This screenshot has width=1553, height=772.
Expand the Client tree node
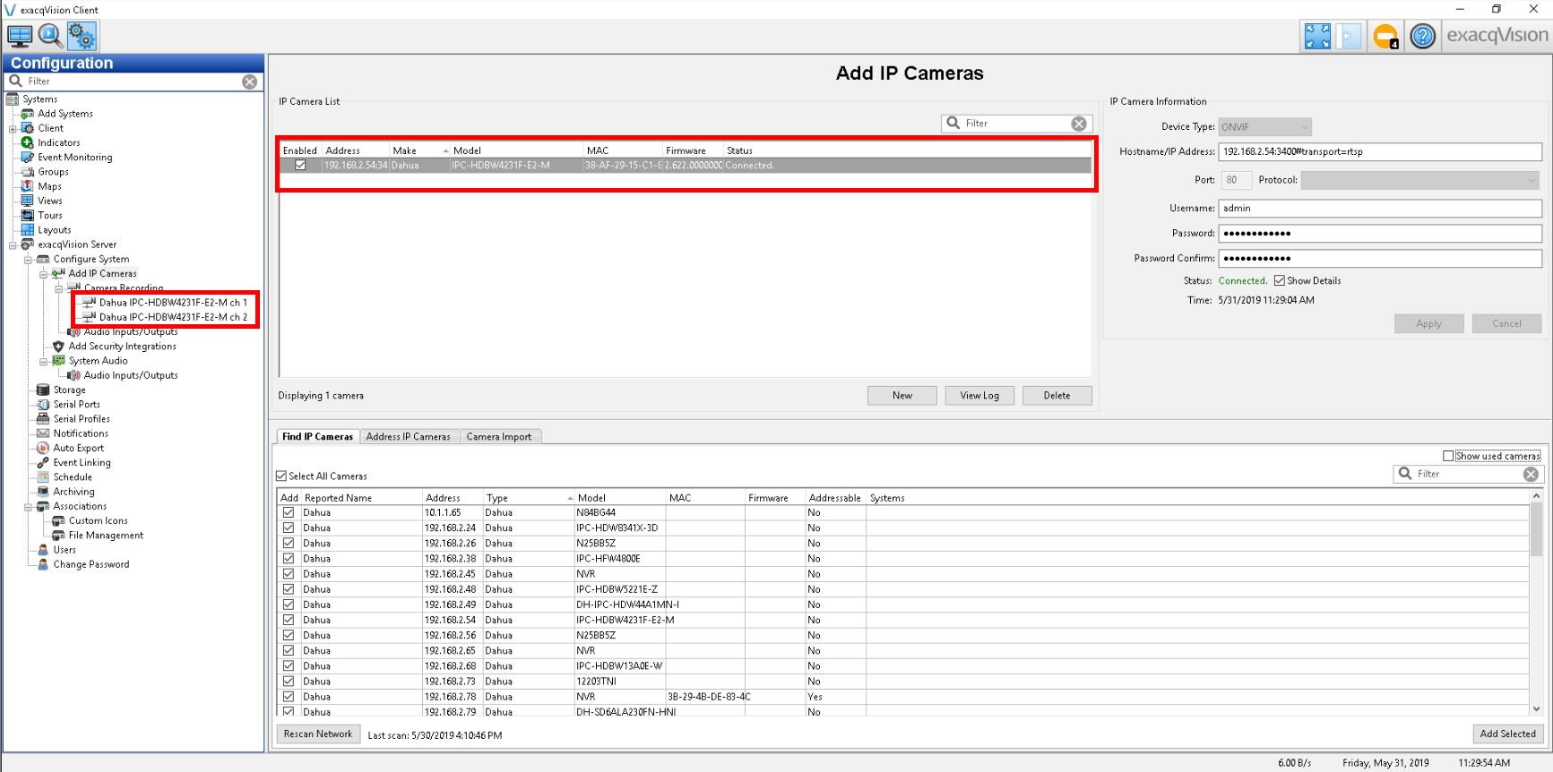click(13, 128)
